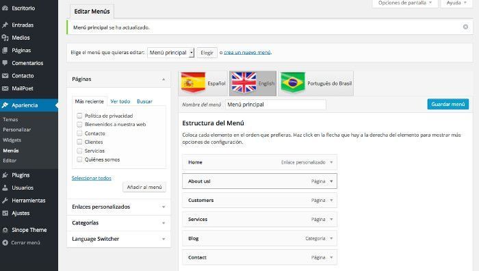
Task: Expand the Language Switcher panel
Action: 164,239
